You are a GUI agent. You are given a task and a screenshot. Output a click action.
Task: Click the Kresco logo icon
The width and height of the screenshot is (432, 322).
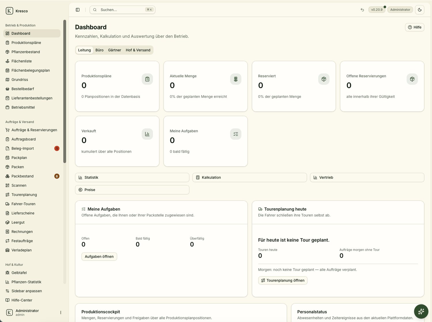click(x=9, y=11)
